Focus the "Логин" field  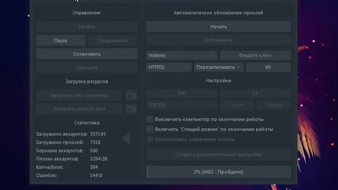pyautogui.click(x=237, y=105)
